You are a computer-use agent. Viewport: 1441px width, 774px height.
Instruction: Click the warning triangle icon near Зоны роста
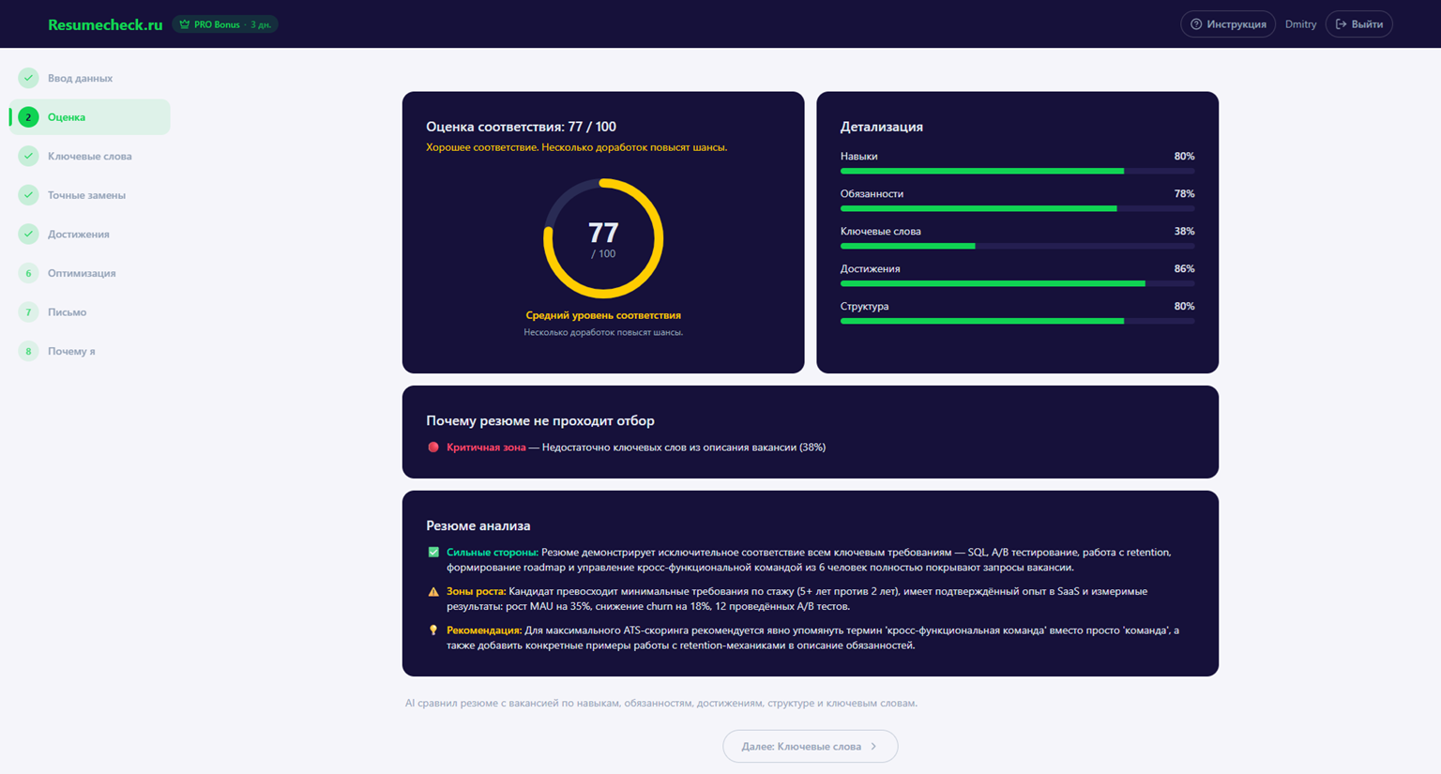[432, 591]
